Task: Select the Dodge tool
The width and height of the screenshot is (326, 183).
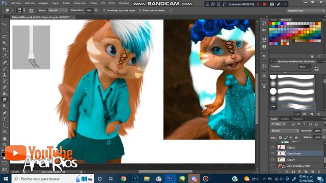Action: (x=5, y=106)
